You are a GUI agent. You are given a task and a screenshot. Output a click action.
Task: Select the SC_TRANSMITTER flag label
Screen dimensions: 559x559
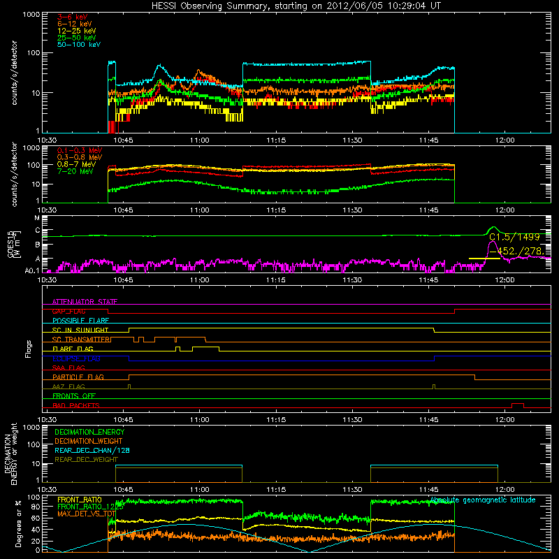(x=81, y=340)
